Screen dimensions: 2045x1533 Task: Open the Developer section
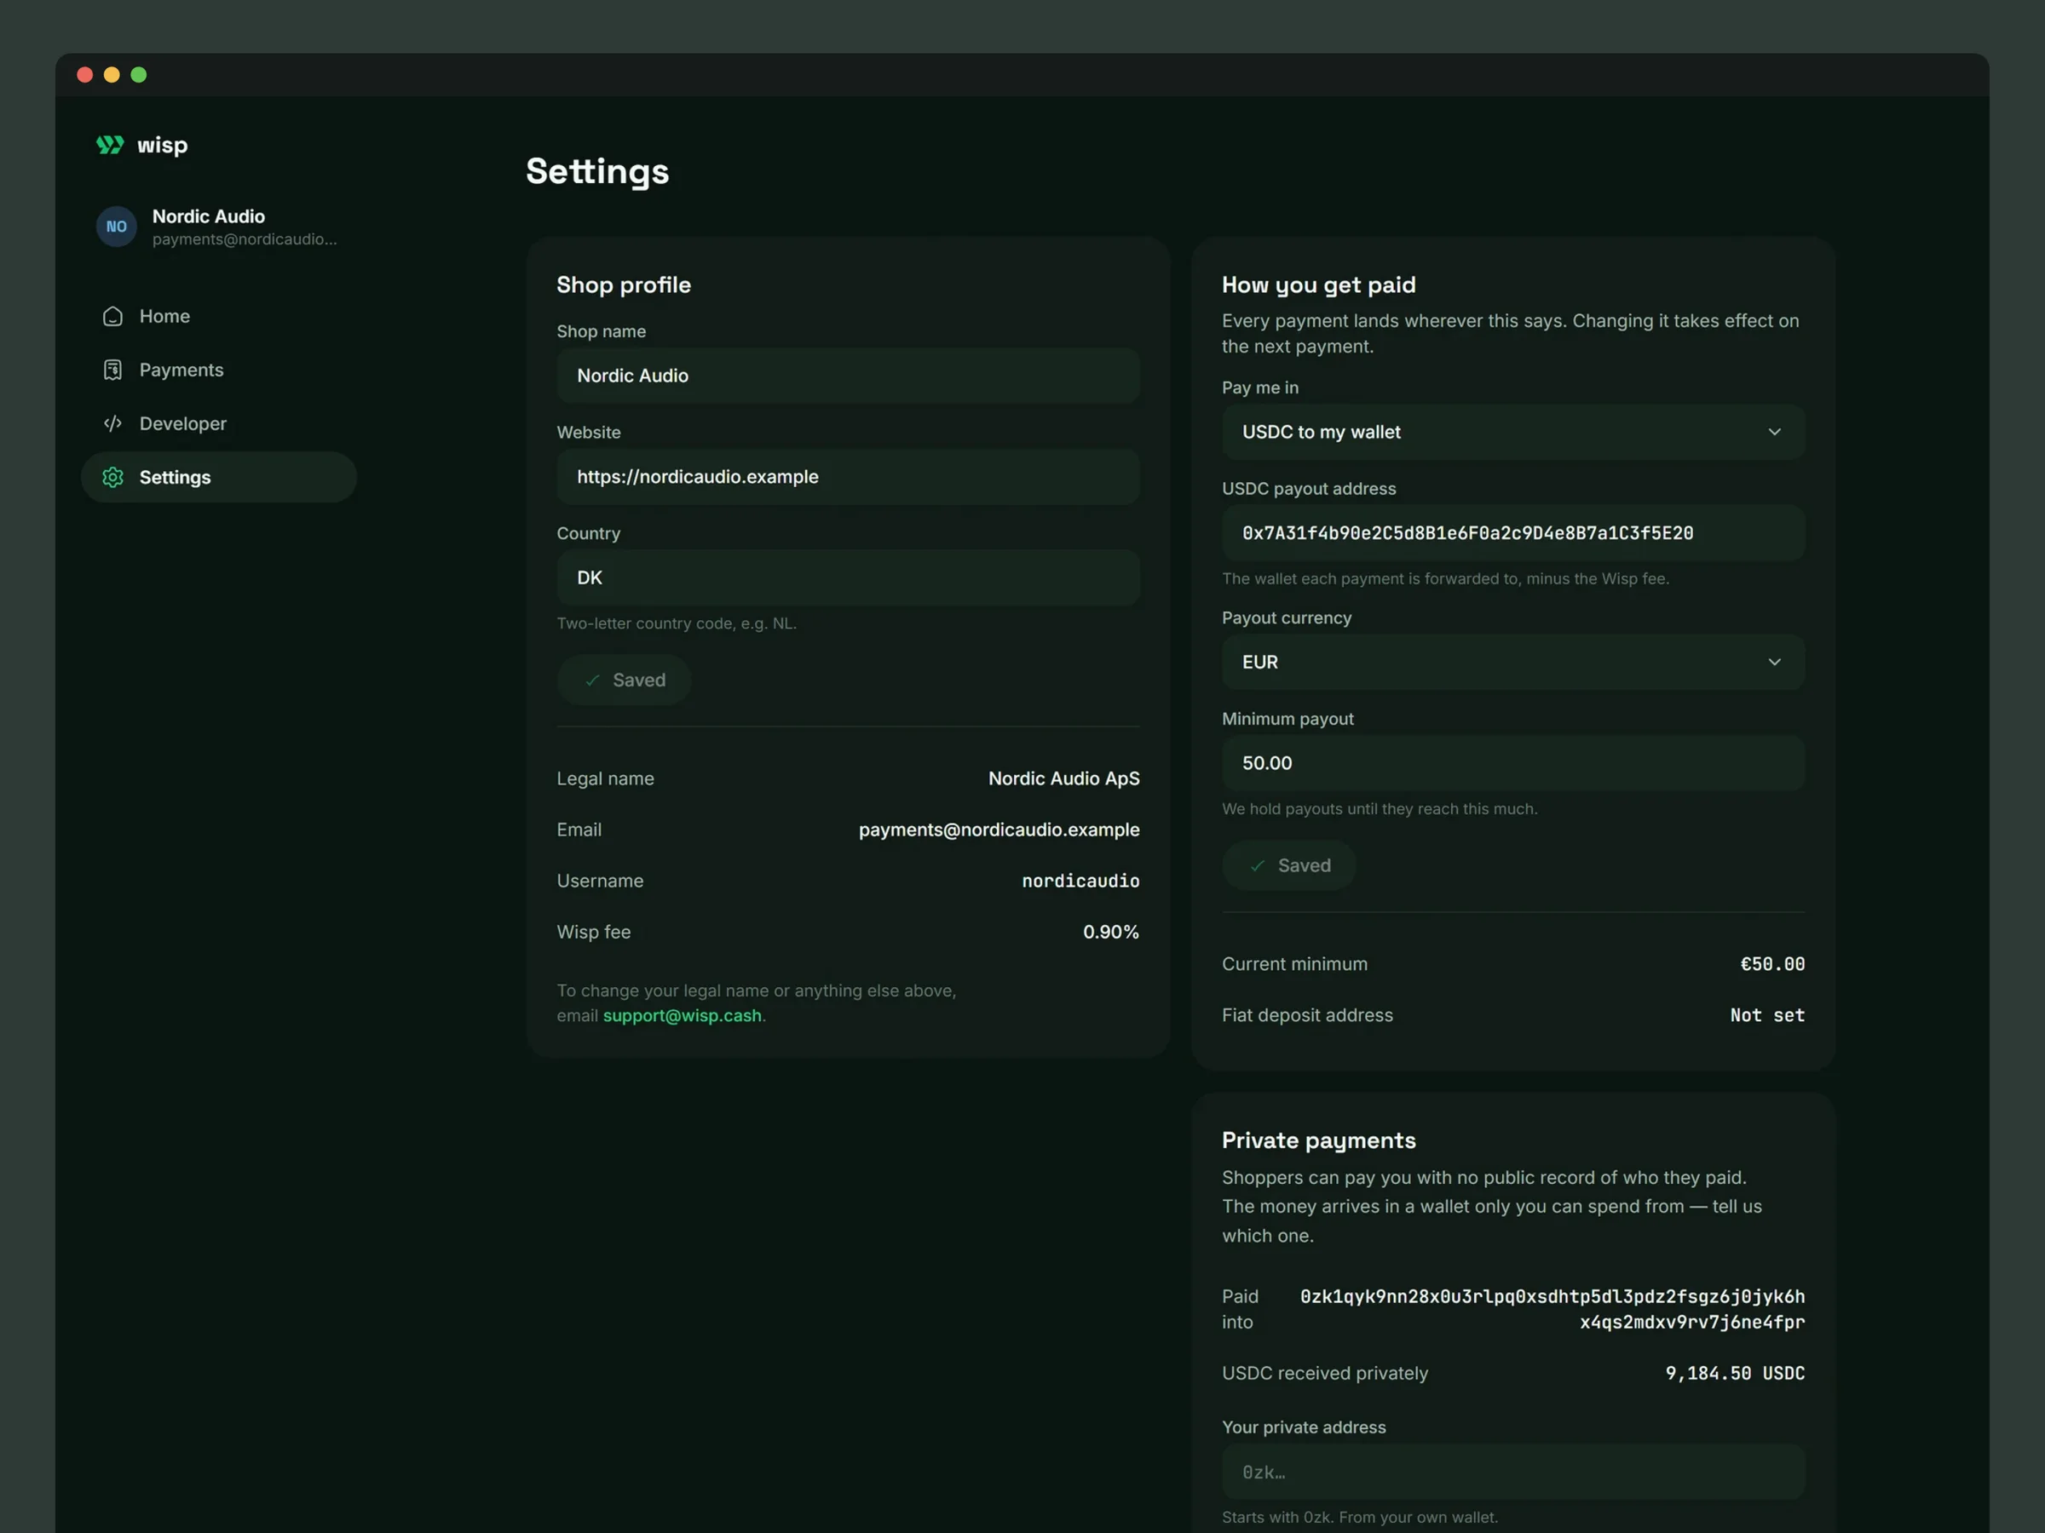(219, 423)
